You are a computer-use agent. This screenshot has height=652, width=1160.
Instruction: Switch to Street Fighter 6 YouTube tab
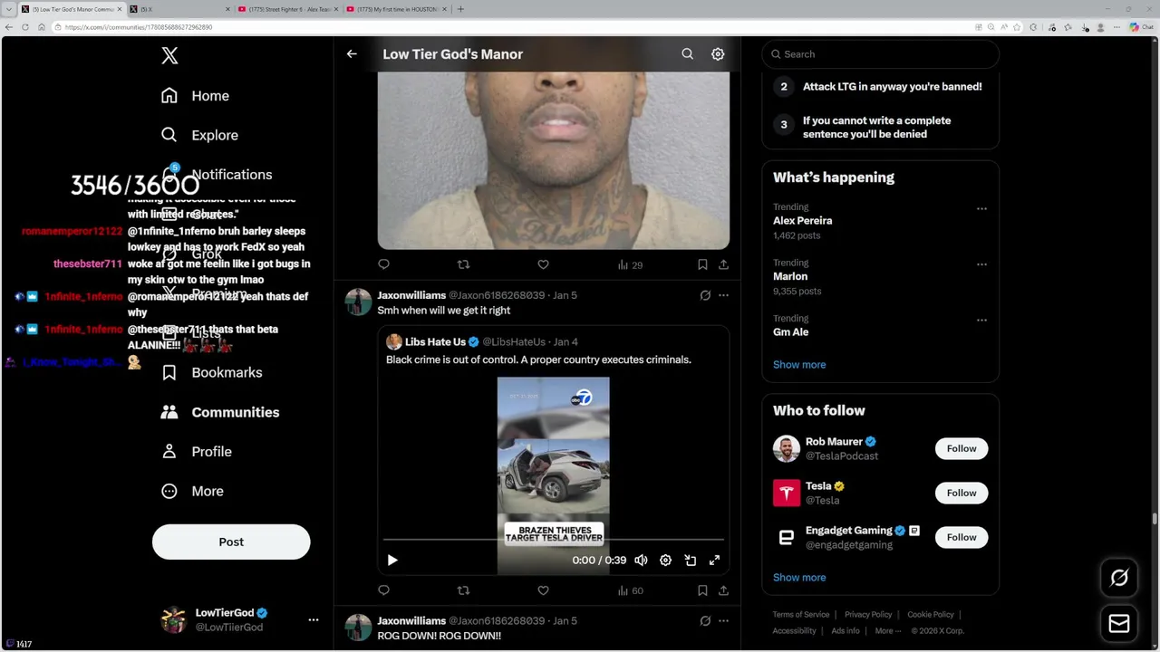pos(290,9)
